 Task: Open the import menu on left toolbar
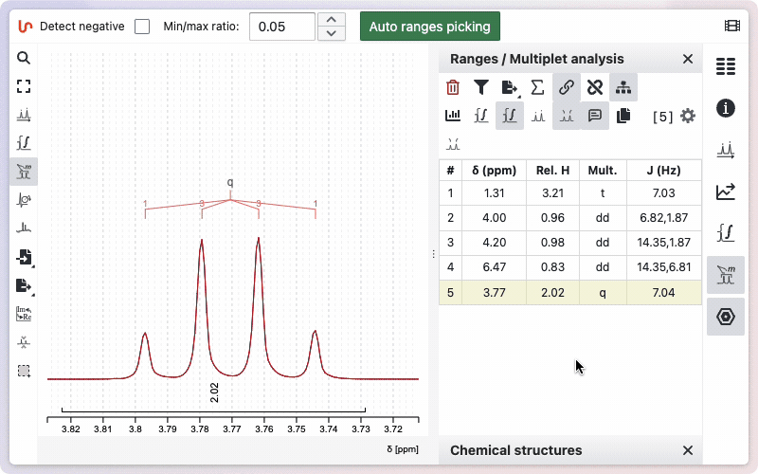[24, 257]
